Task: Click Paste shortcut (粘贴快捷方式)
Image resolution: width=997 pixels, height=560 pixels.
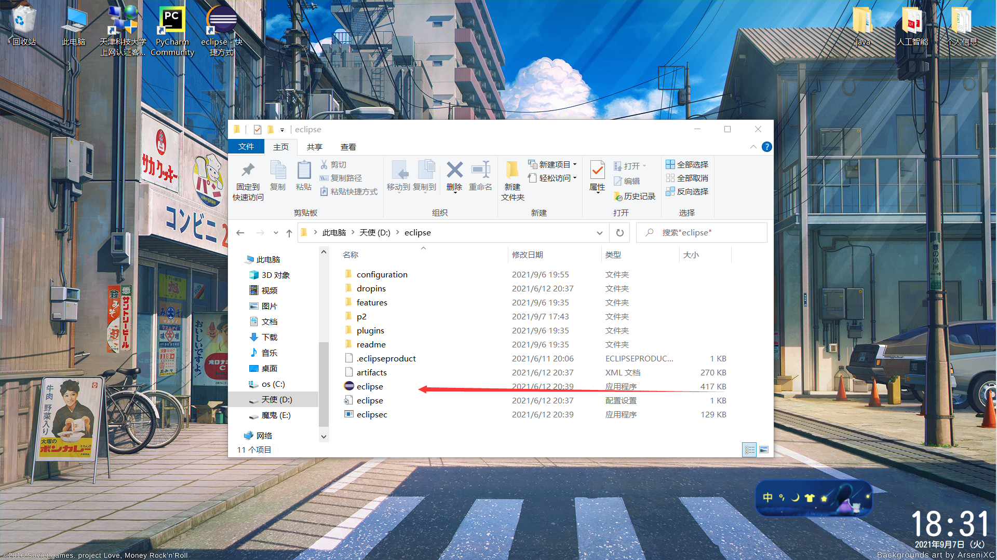Action: coord(349,191)
